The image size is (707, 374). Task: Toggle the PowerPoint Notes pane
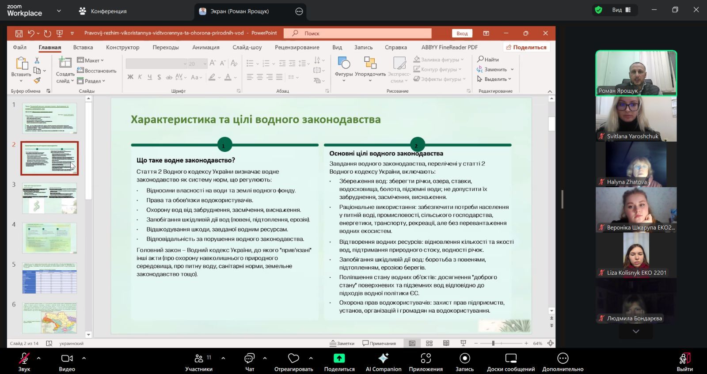pos(342,343)
